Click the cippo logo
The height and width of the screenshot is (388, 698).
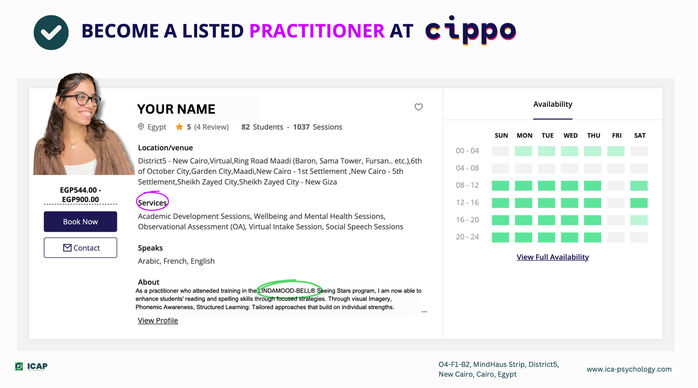tap(470, 30)
